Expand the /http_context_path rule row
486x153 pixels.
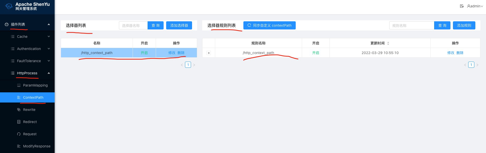click(209, 53)
